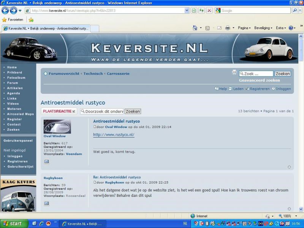The width and height of the screenshot is (304, 228).
Task: Go back with the browser Back arrow
Action: click(x=5, y=11)
